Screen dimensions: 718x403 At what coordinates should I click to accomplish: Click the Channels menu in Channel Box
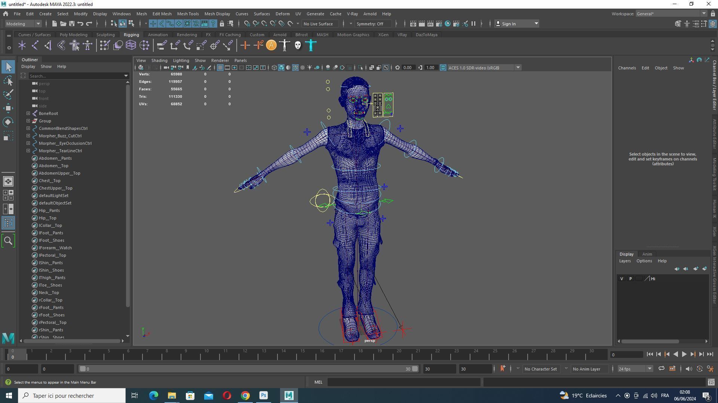[627, 68]
